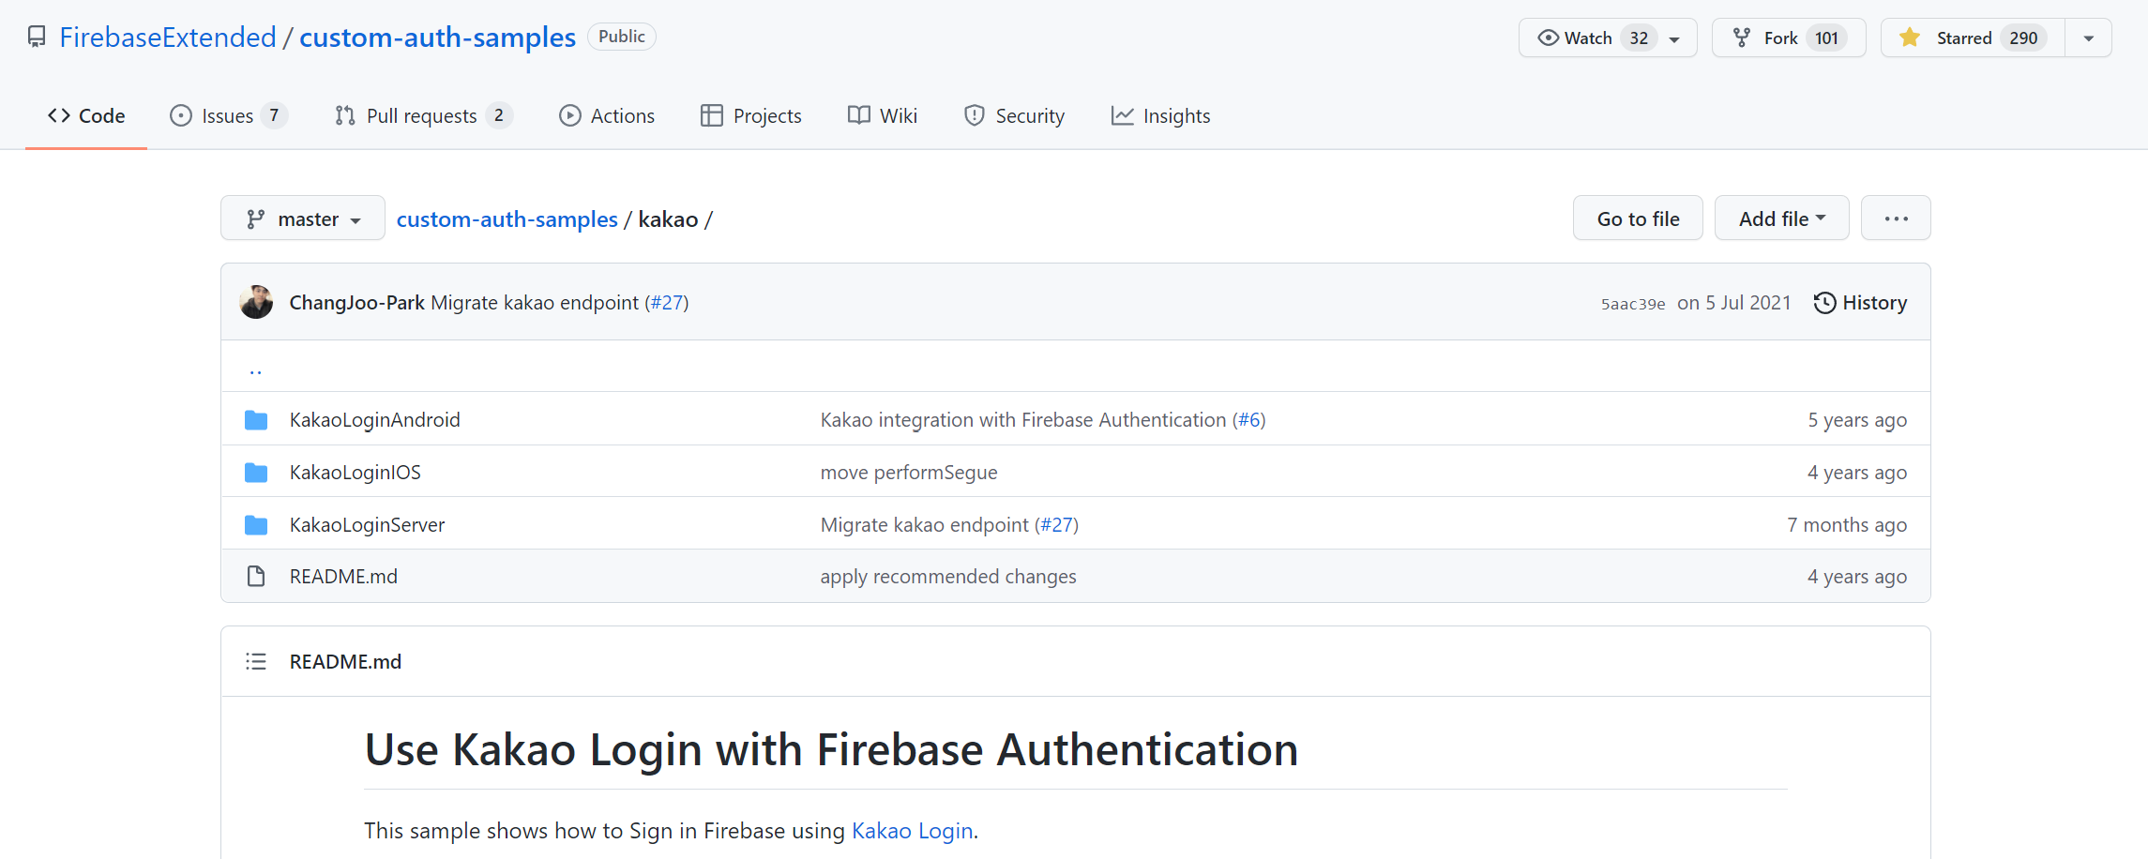Click the Watch count 32
Screen dimensions: 2148x859
[x=1639, y=38]
